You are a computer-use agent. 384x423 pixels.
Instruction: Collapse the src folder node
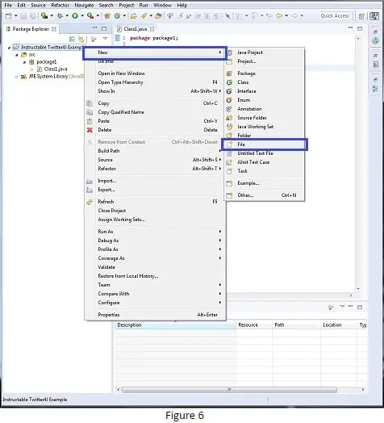[17, 55]
